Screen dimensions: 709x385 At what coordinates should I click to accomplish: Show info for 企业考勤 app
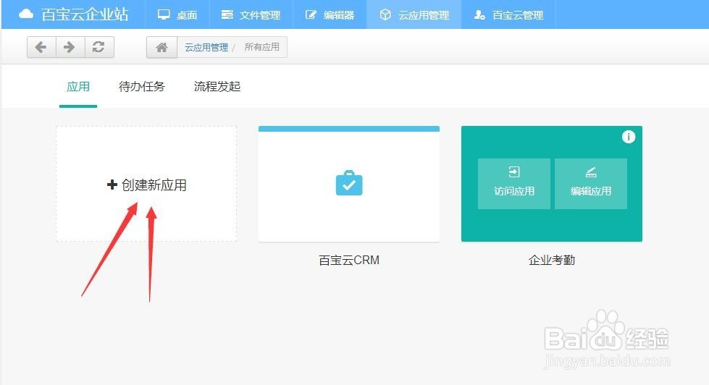click(628, 137)
